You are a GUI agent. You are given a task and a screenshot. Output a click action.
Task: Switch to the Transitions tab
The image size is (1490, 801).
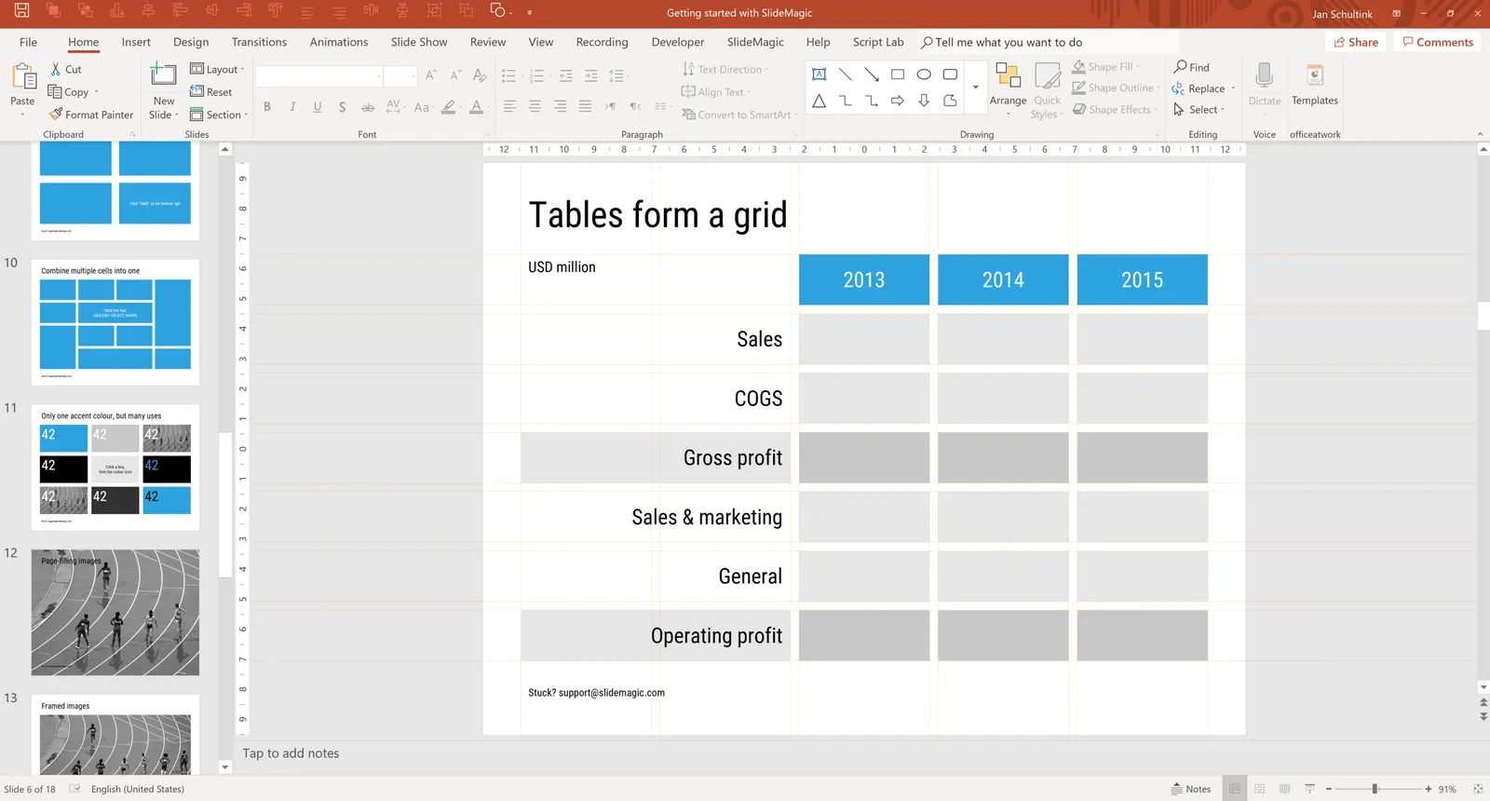(x=259, y=42)
